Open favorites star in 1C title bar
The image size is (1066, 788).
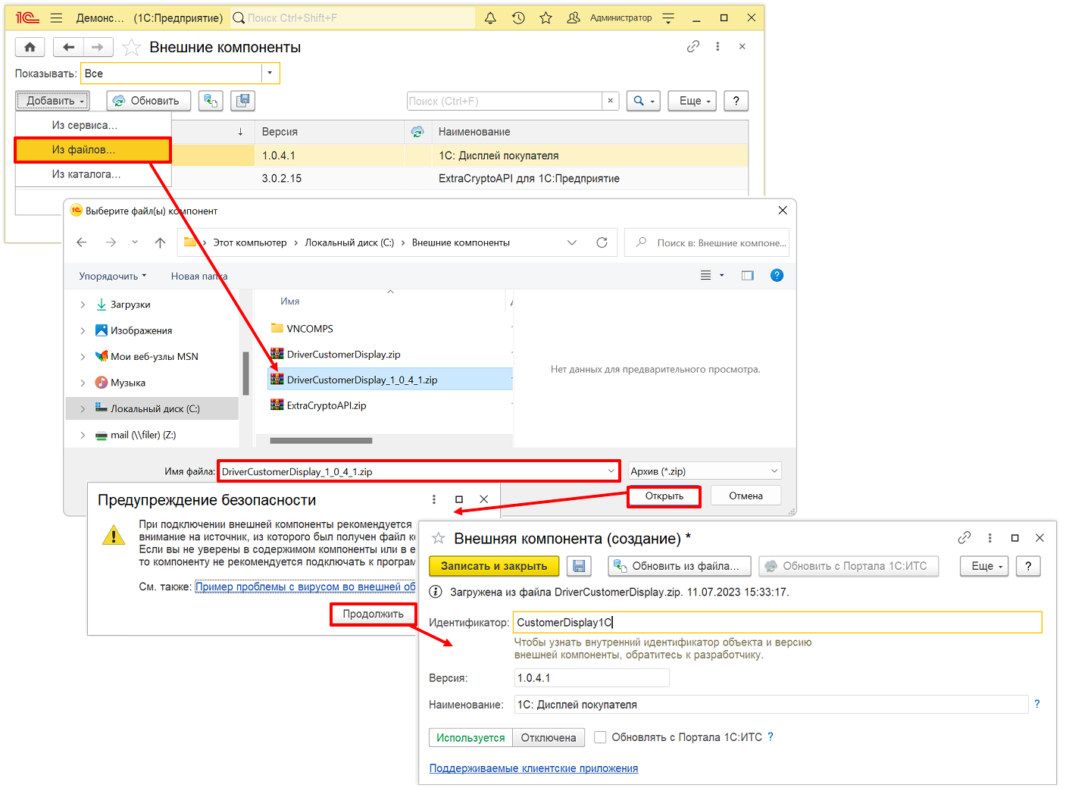point(546,17)
